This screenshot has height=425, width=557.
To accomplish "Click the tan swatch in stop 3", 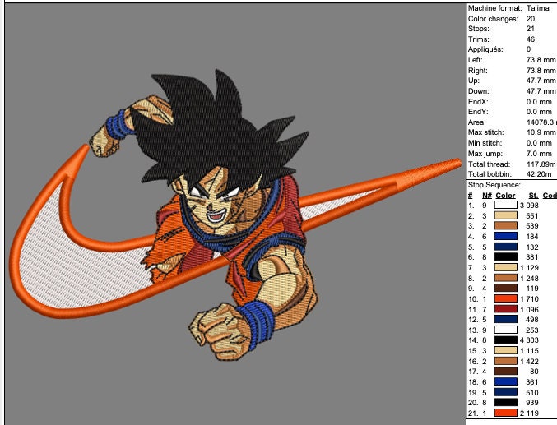I will tap(506, 226).
